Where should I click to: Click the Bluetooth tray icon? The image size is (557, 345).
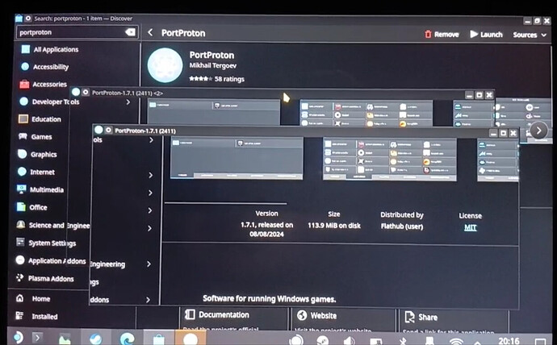click(x=403, y=341)
